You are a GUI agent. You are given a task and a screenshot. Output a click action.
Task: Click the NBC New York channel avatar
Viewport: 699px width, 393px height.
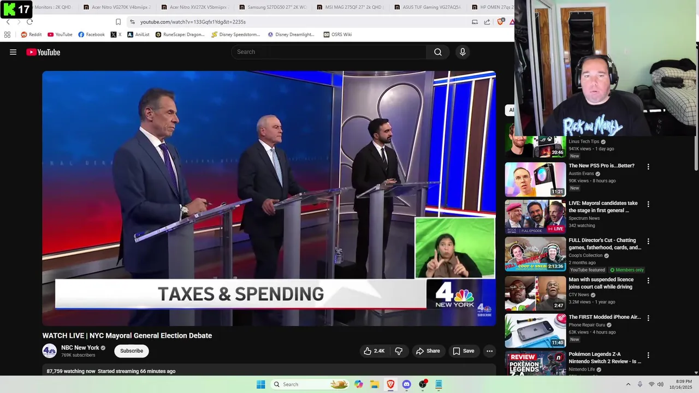coord(50,351)
